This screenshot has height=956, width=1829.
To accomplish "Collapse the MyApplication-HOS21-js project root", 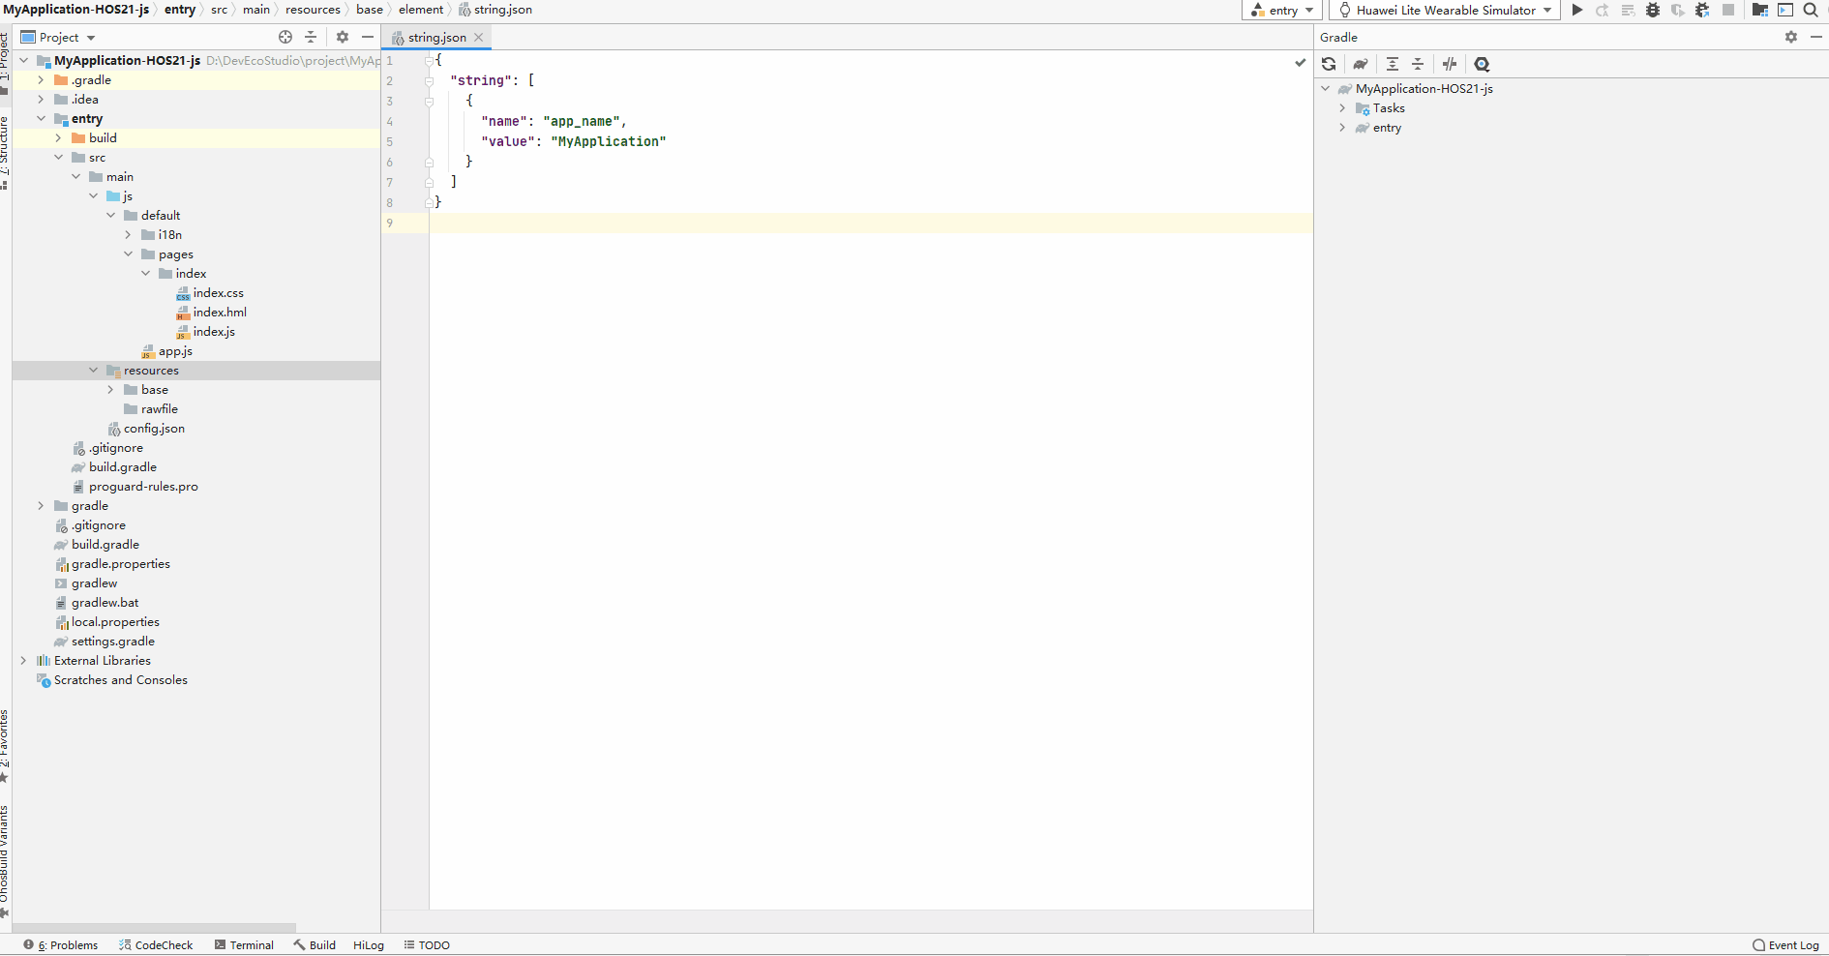I will (x=23, y=60).
